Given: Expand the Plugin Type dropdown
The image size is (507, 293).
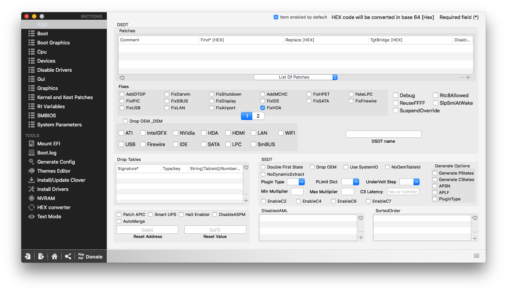Looking at the screenshot, I should (x=296, y=182).
